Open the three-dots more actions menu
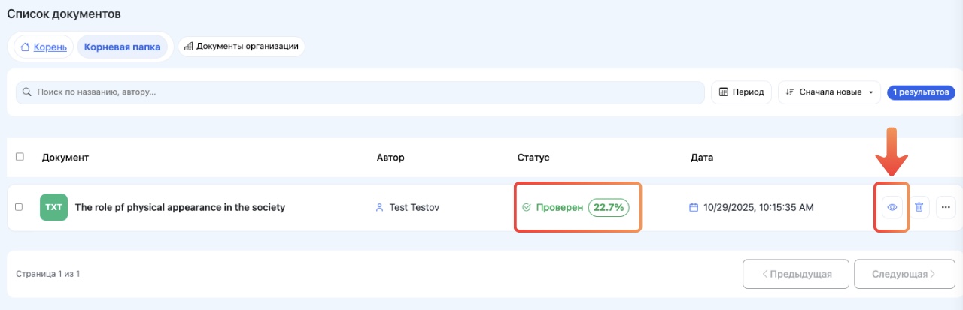963x310 pixels. [x=946, y=207]
